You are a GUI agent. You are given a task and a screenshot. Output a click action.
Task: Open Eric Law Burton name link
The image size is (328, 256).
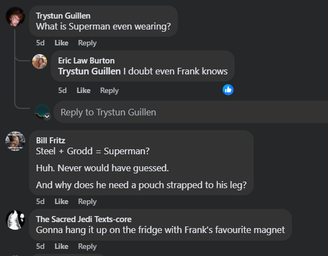click(86, 60)
